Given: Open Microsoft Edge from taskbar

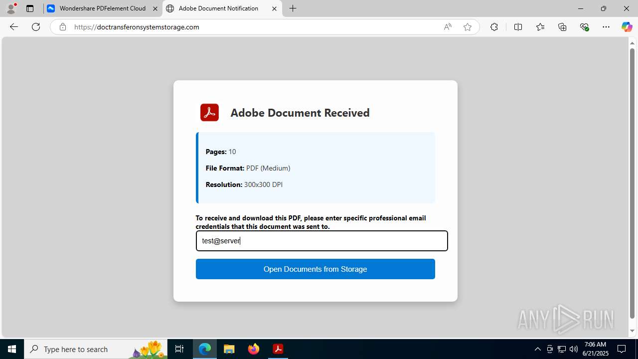Looking at the screenshot, I should [x=205, y=349].
